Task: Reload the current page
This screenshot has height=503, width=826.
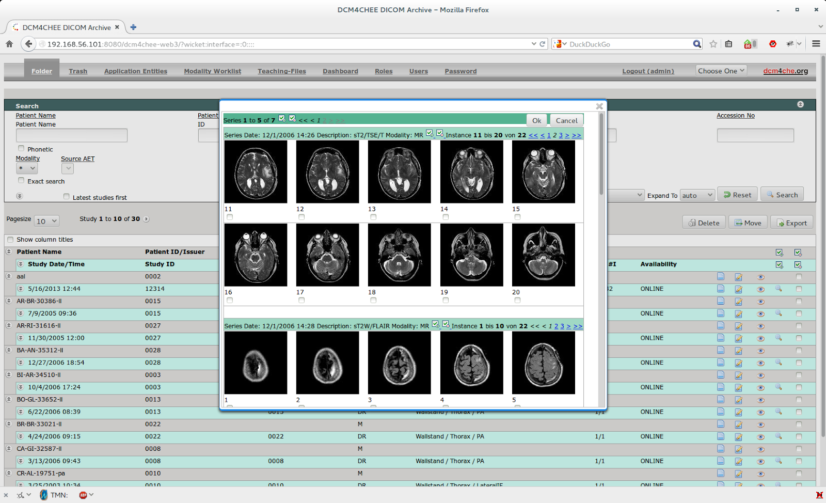Action: 543,44
